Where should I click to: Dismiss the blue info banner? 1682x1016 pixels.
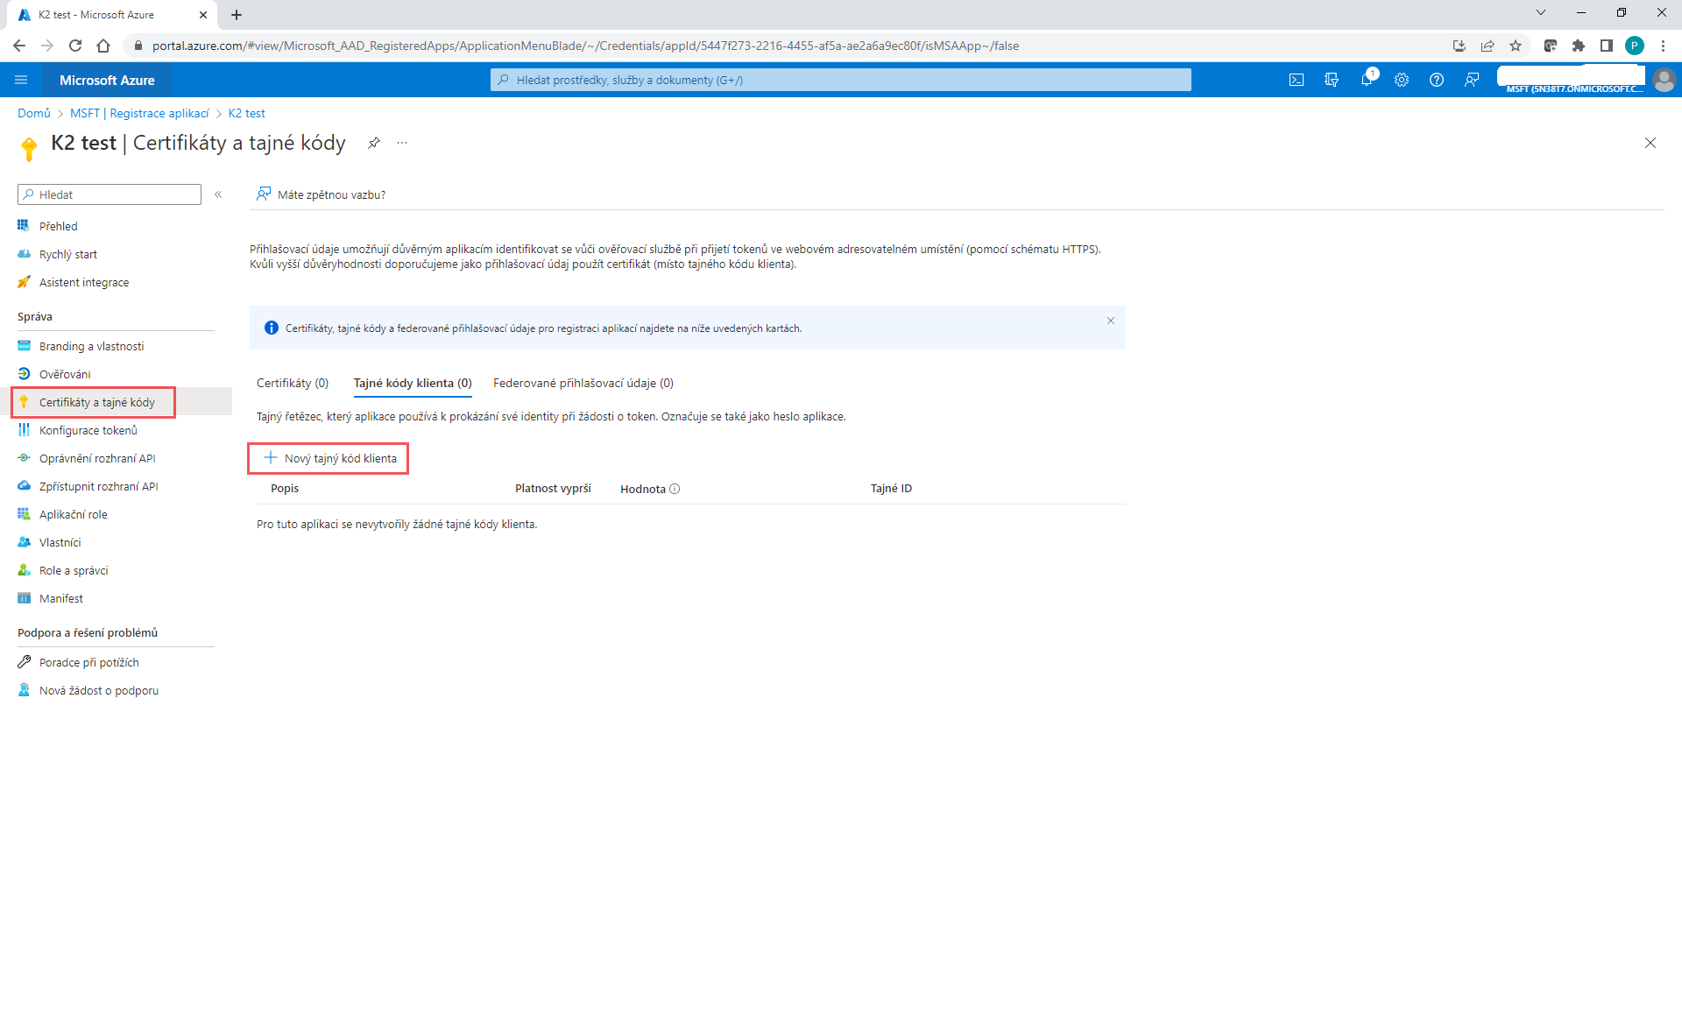click(1110, 321)
